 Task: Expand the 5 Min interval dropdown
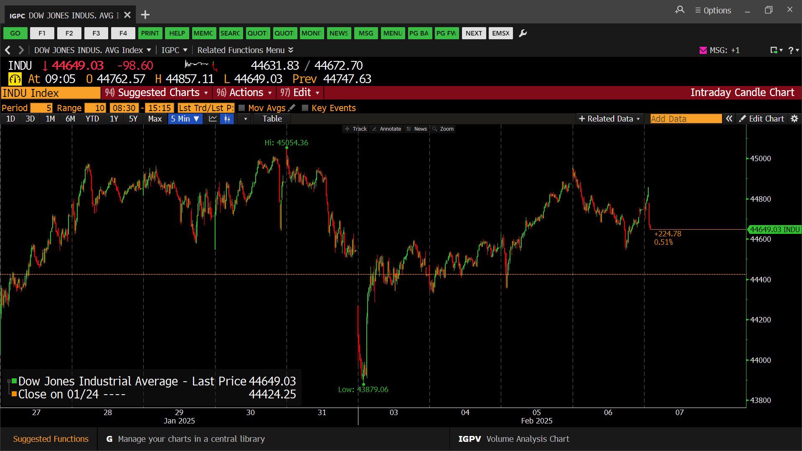(x=185, y=119)
